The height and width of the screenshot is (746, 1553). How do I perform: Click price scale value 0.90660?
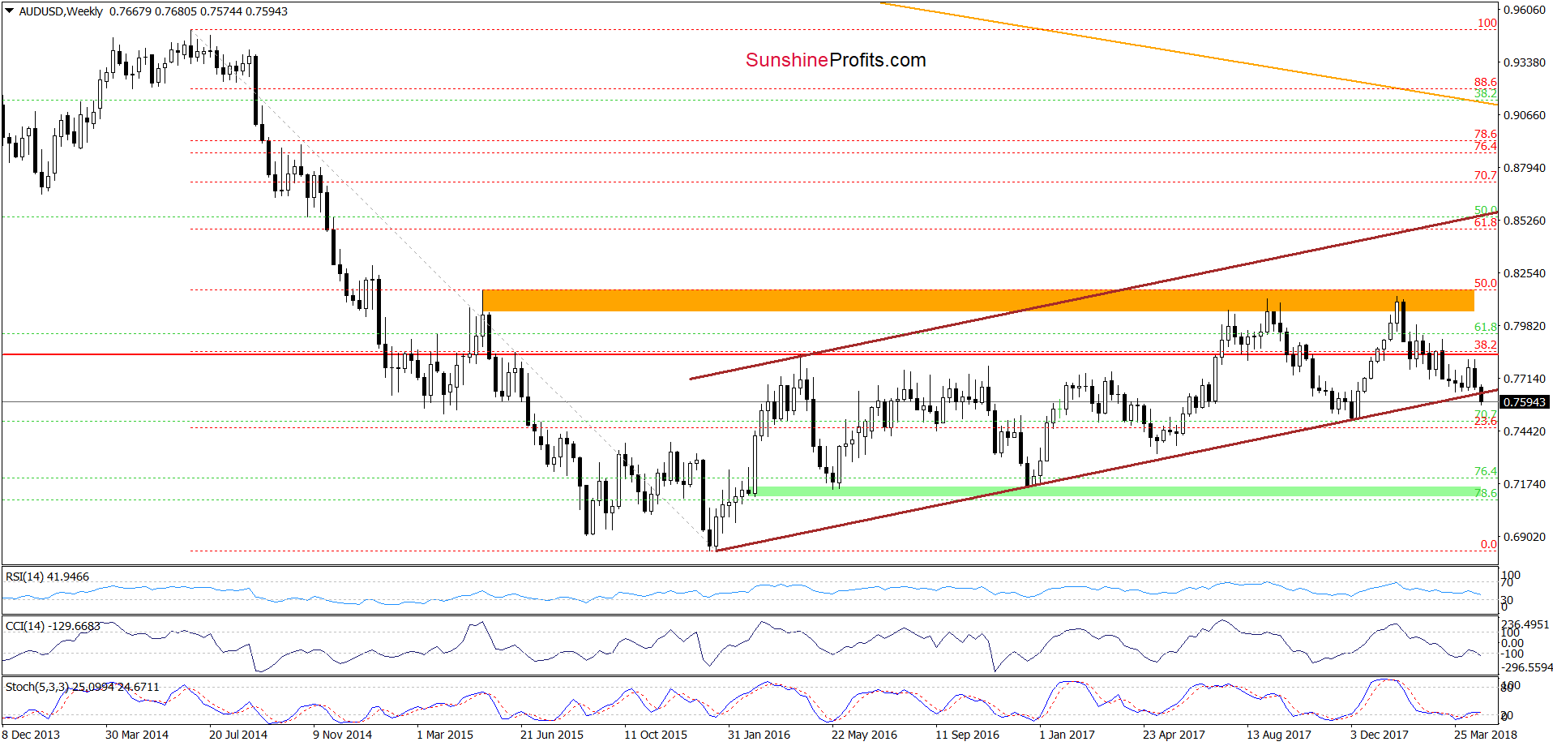[1525, 115]
